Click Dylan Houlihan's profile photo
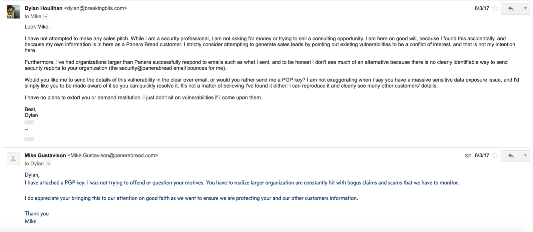The width and height of the screenshot is (533, 232). coord(13,12)
